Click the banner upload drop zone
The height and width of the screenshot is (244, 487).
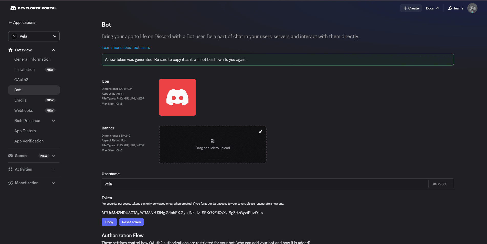coord(213,145)
